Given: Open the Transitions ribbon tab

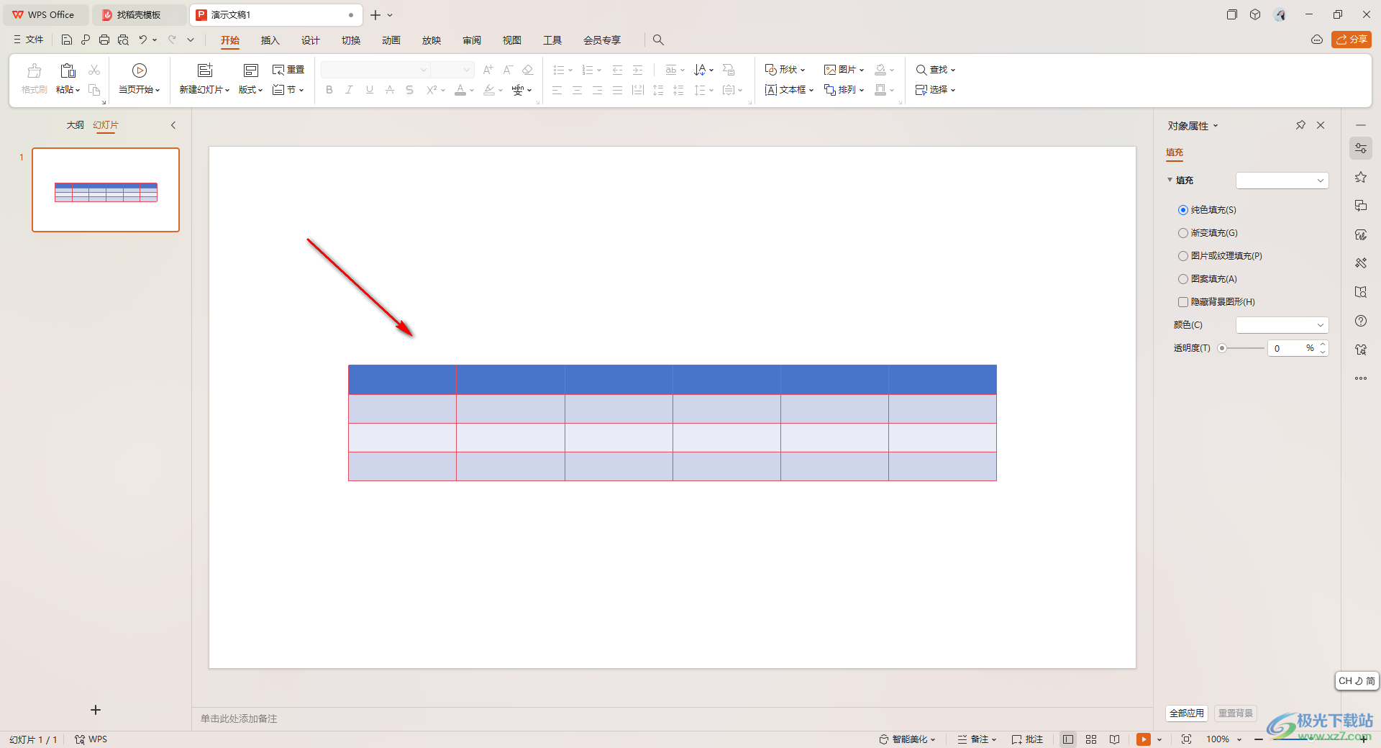Looking at the screenshot, I should click(x=350, y=40).
